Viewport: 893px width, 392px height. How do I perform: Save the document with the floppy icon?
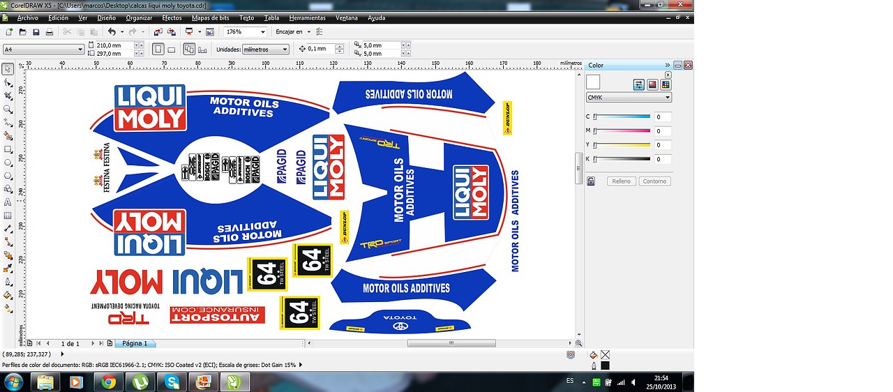[36, 32]
